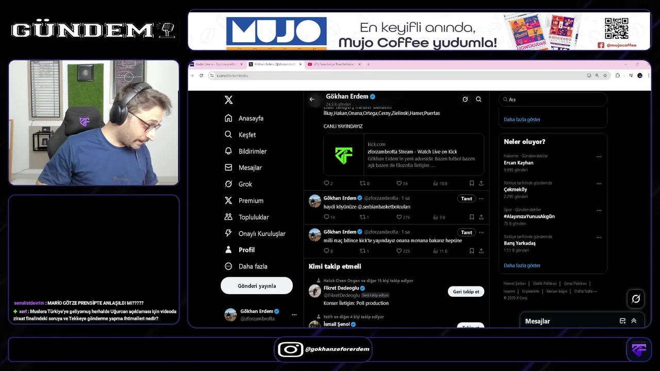Open Çekmeköy trending topic
The image size is (660, 371).
515,190
